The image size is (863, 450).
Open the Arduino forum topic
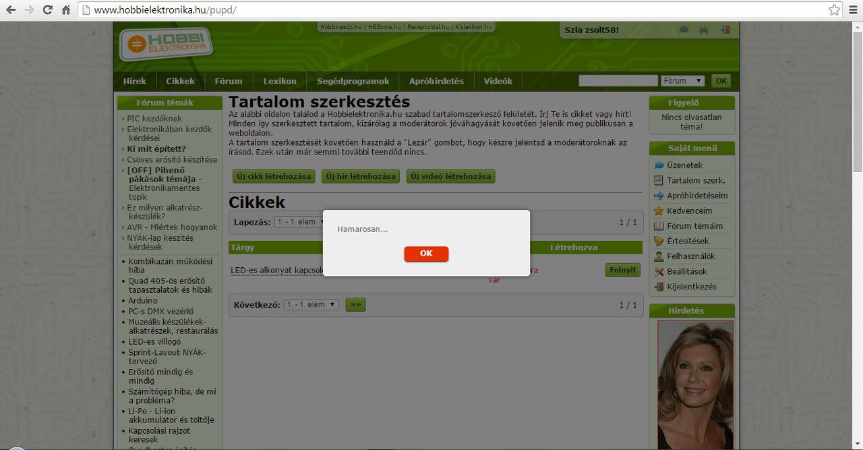143,301
